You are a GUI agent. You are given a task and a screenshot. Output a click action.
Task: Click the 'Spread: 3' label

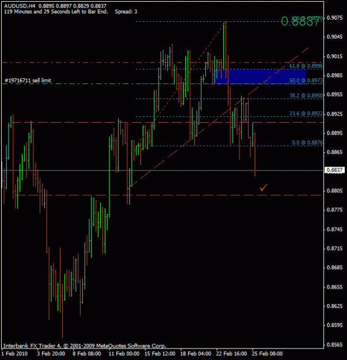tap(126, 12)
